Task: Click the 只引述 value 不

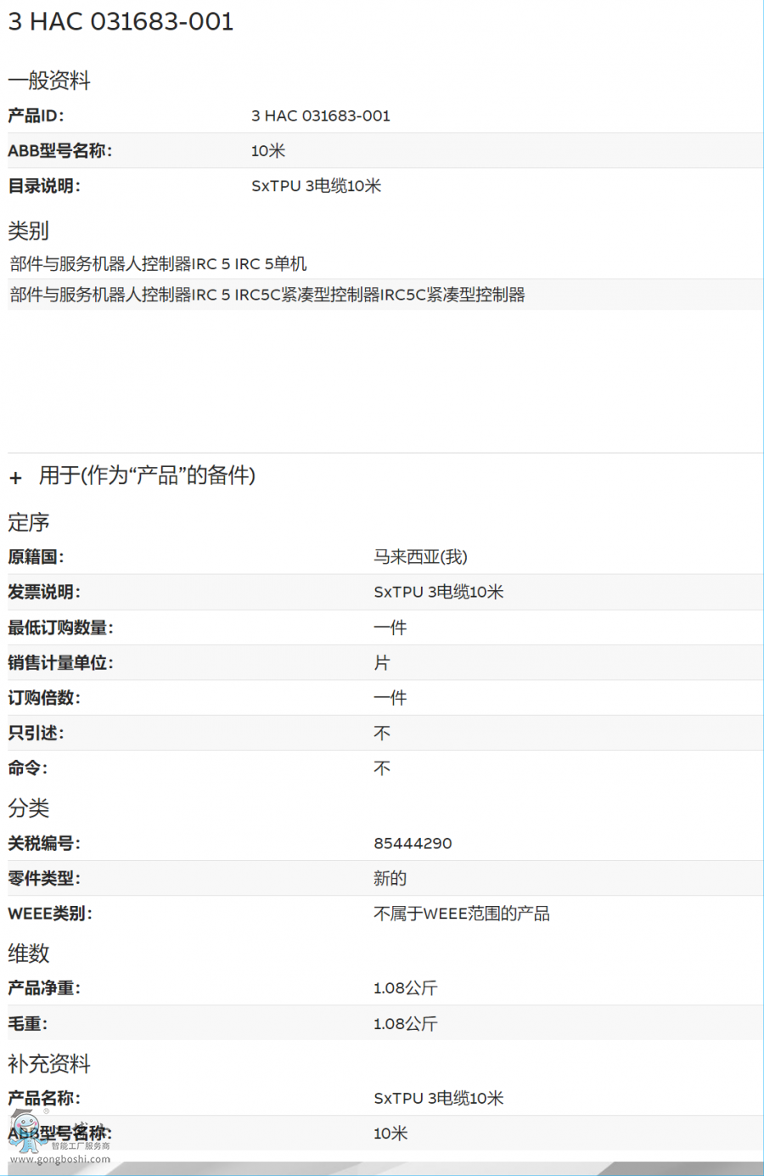Action: (382, 733)
